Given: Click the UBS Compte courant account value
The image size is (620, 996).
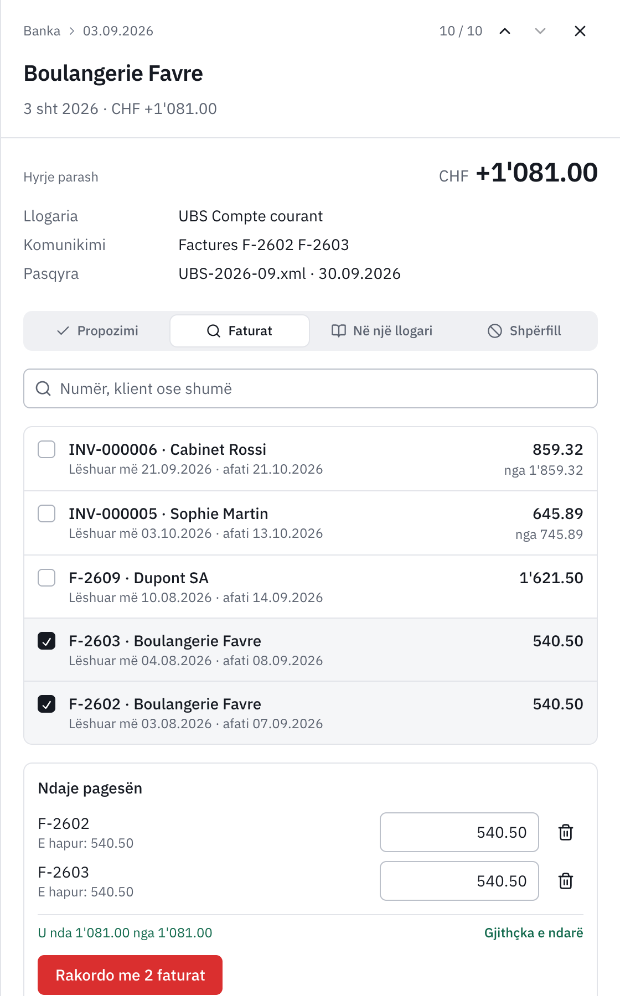Looking at the screenshot, I should pyautogui.click(x=251, y=216).
